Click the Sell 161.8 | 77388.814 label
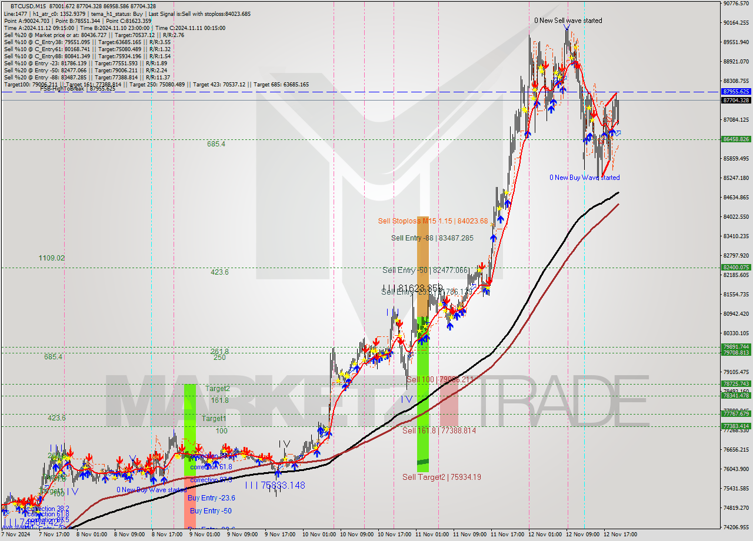Image resolution: width=753 pixels, height=541 pixels. click(x=439, y=431)
